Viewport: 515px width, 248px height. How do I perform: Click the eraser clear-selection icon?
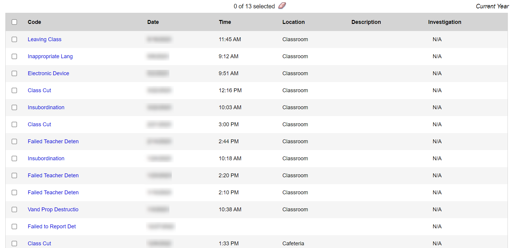[282, 6]
